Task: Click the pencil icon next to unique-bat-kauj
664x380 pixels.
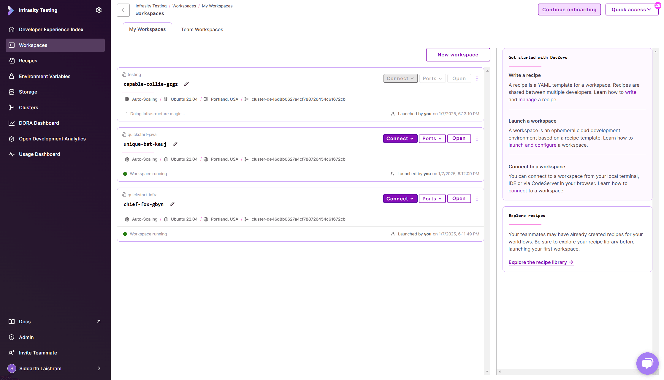Action: click(175, 144)
